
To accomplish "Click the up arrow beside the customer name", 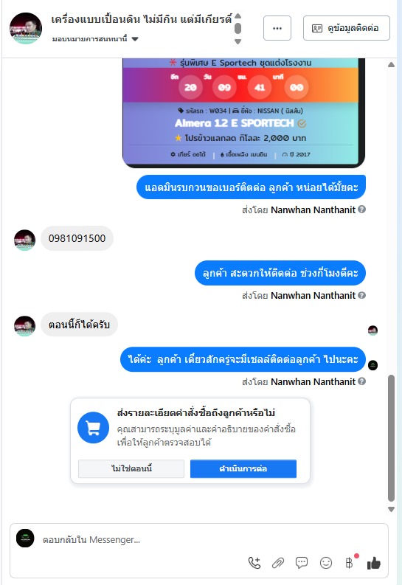I will 238,15.
